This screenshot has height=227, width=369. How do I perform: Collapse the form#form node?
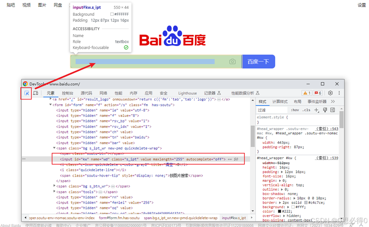(x=50, y=105)
